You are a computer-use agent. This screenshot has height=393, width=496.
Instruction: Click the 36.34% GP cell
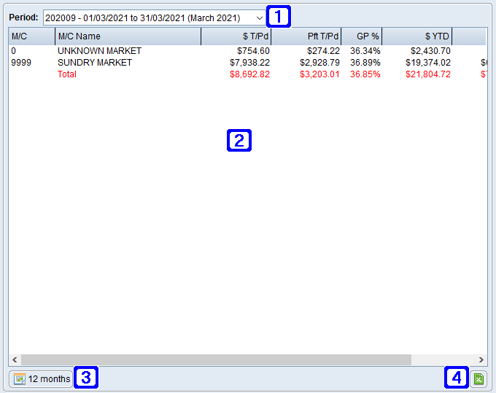[x=365, y=51]
